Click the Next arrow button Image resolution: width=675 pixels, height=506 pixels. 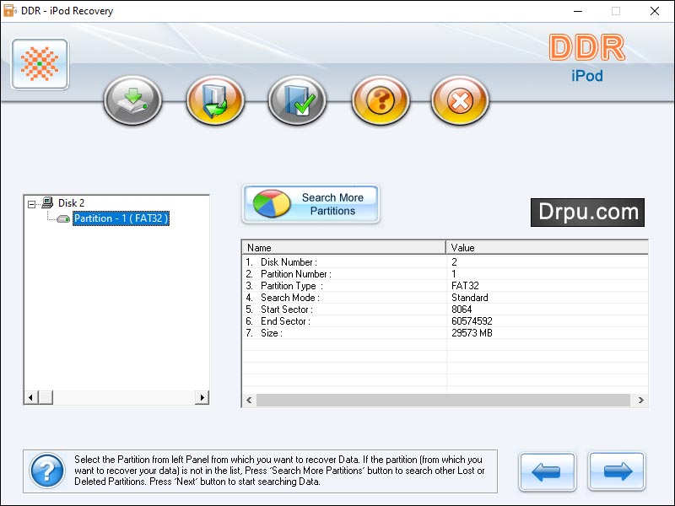617,471
